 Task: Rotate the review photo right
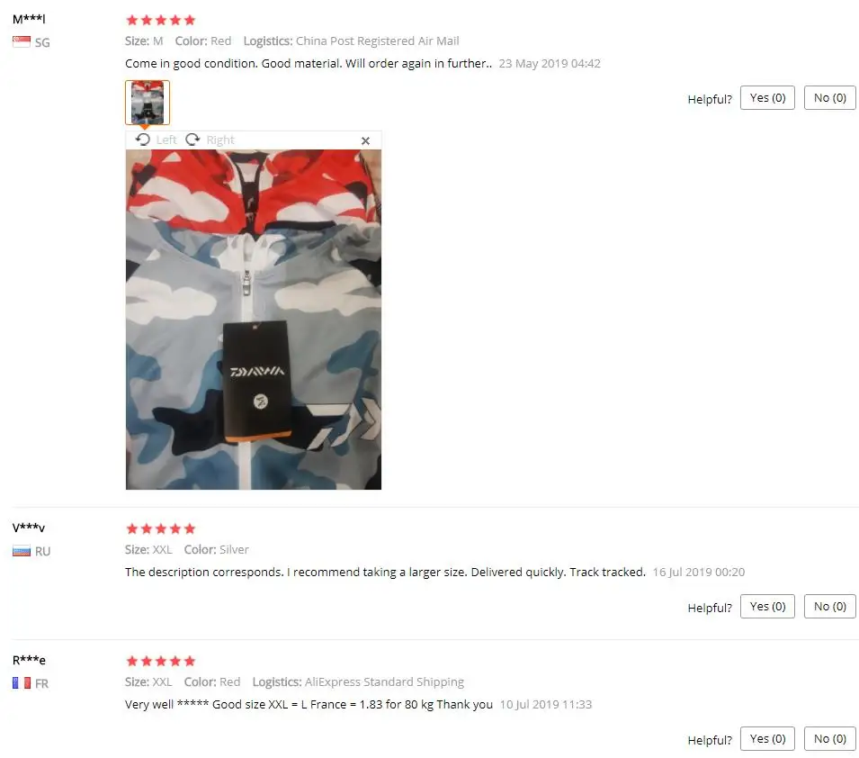coord(210,140)
